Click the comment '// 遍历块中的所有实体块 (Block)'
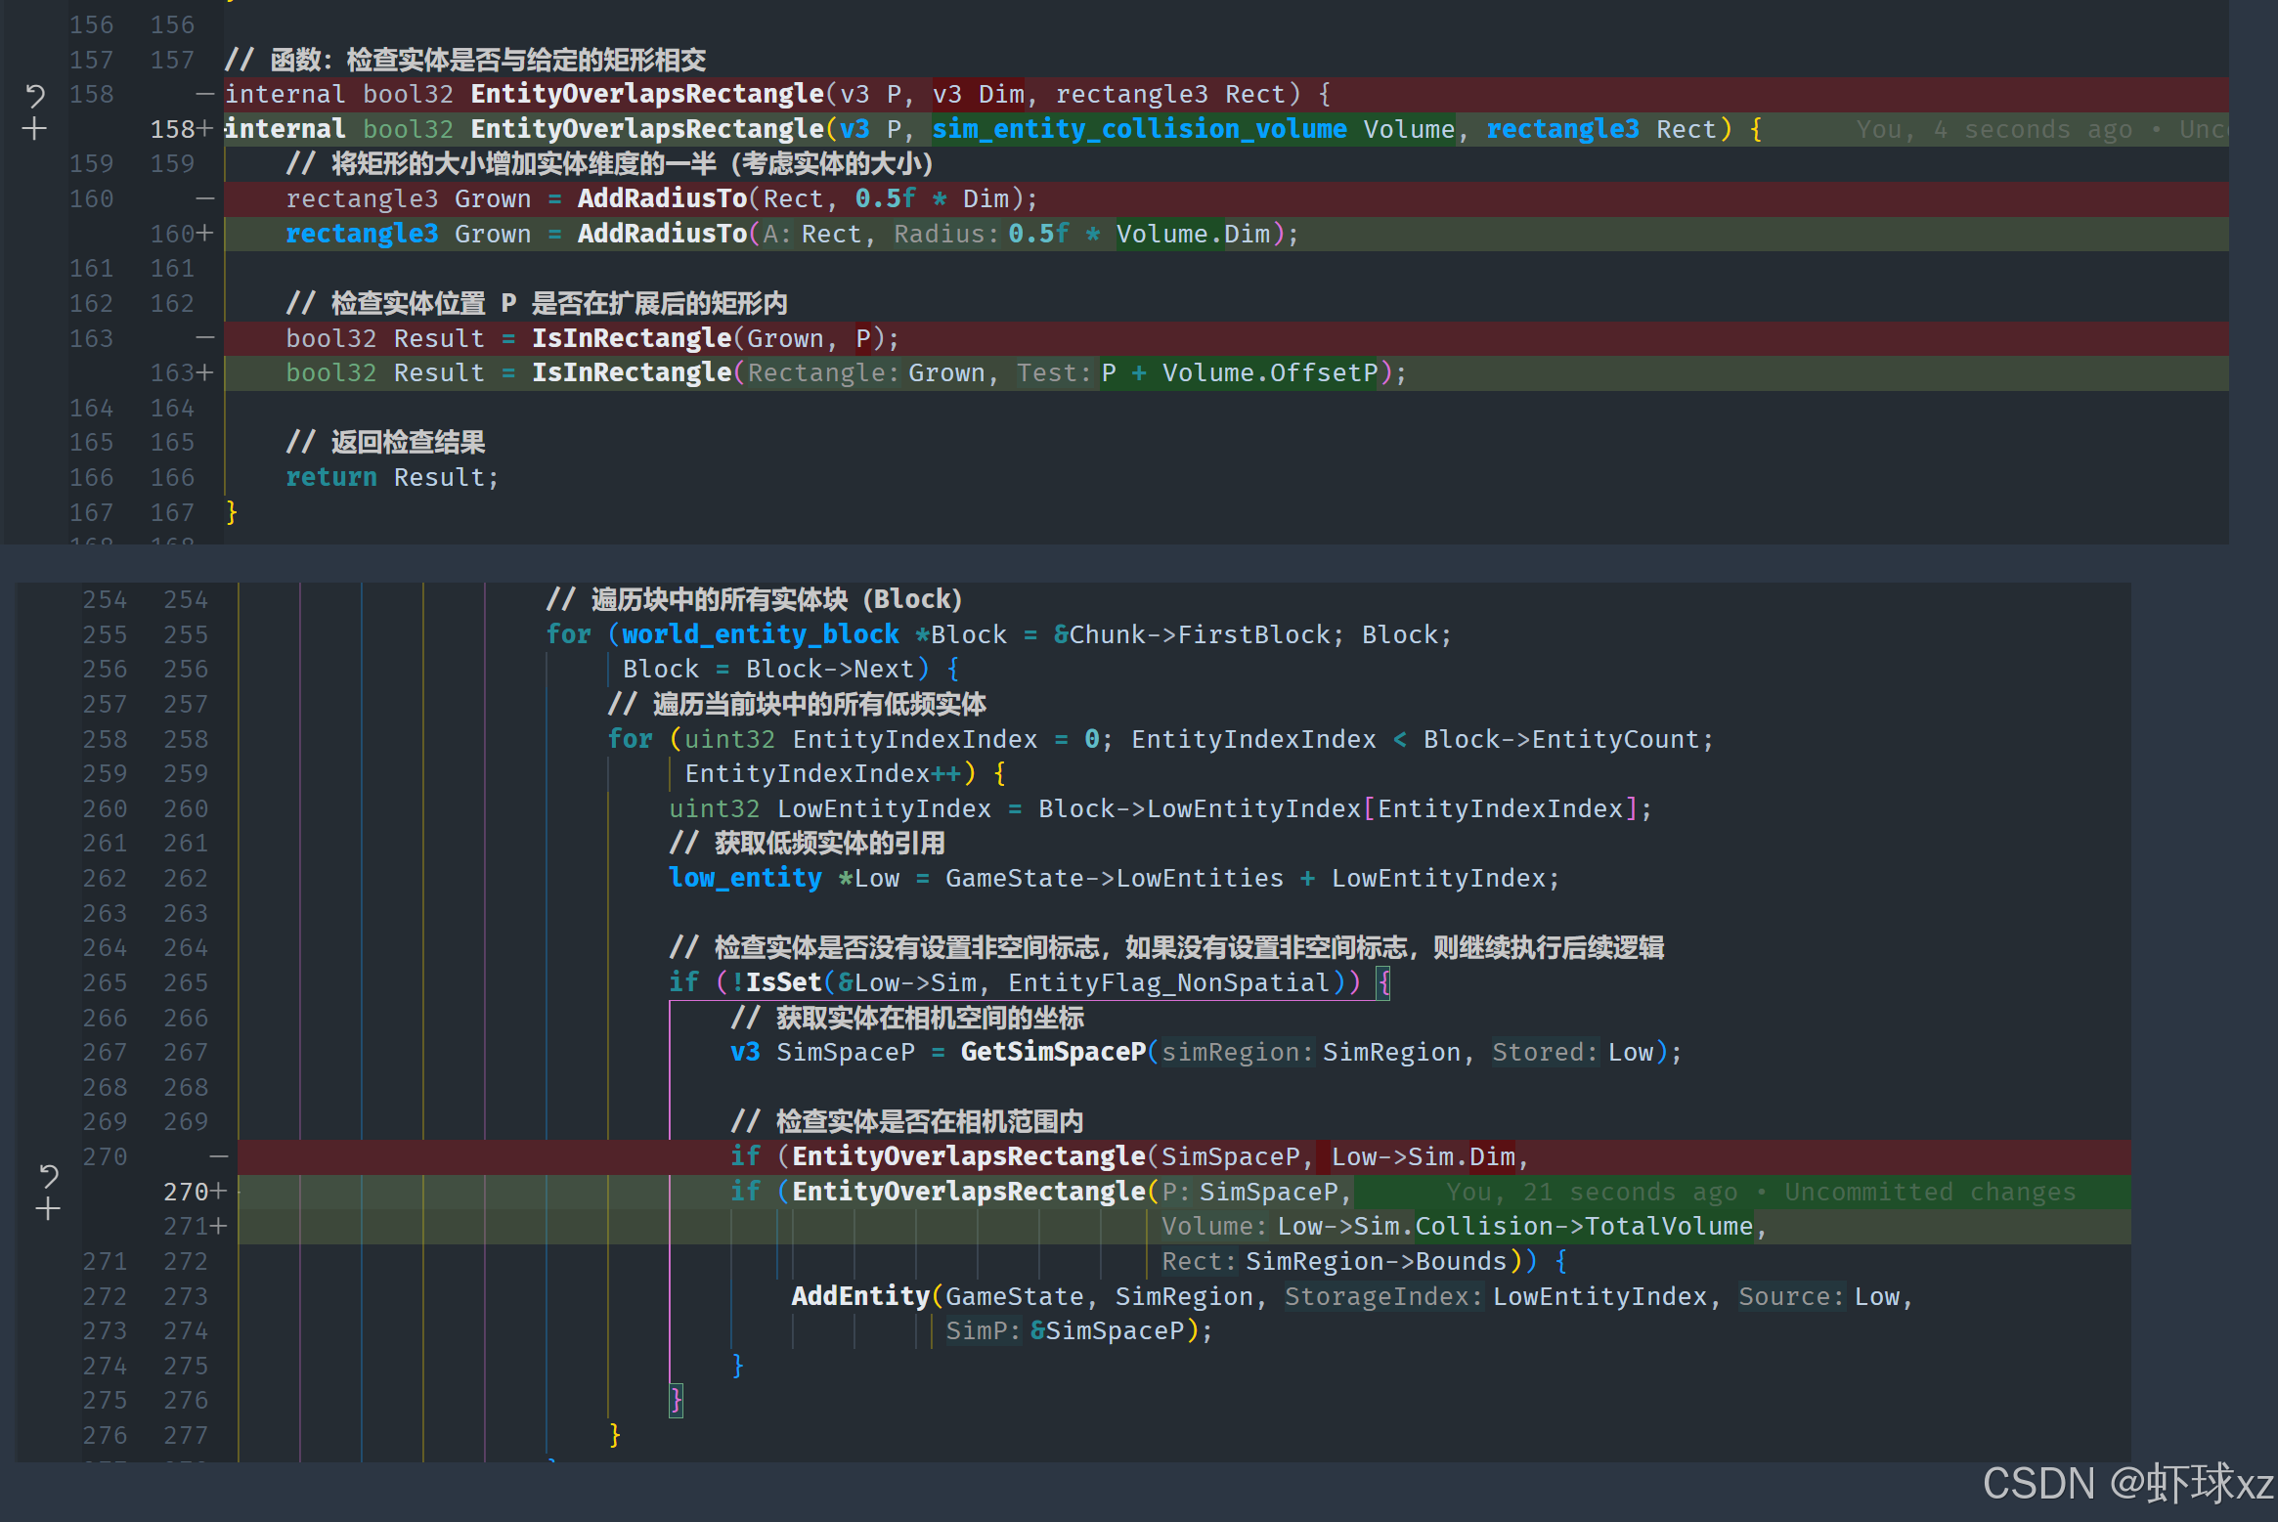The height and width of the screenshot is (1522, 2278). point(754,599)
